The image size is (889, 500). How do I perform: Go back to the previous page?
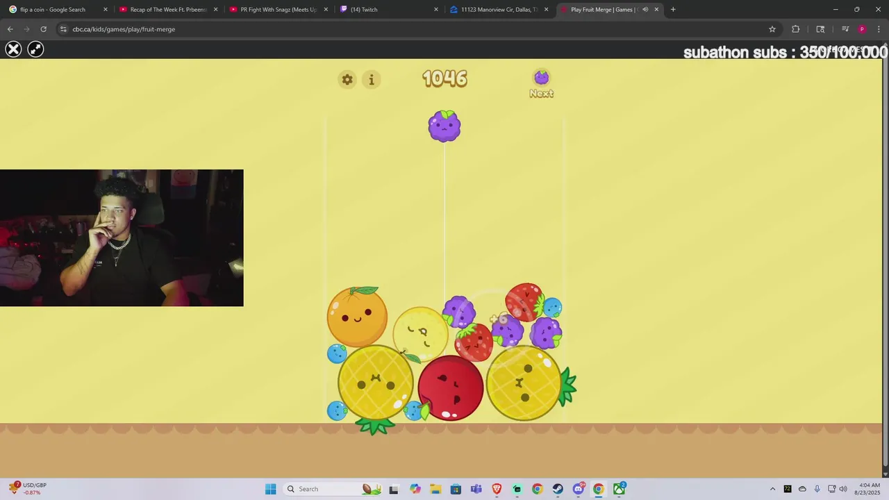point(10,29)
